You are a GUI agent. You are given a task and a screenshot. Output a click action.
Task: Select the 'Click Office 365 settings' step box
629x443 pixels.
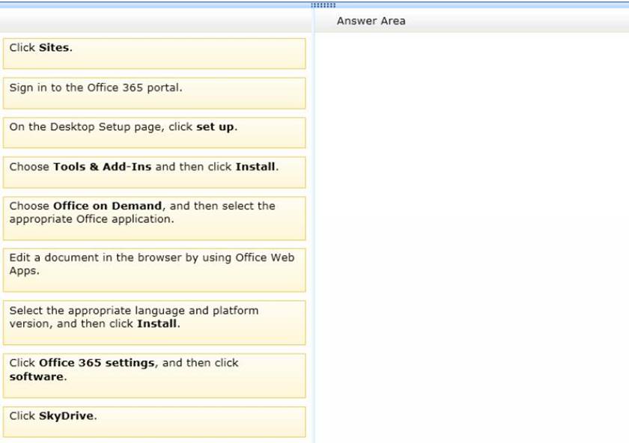[154, 375]
